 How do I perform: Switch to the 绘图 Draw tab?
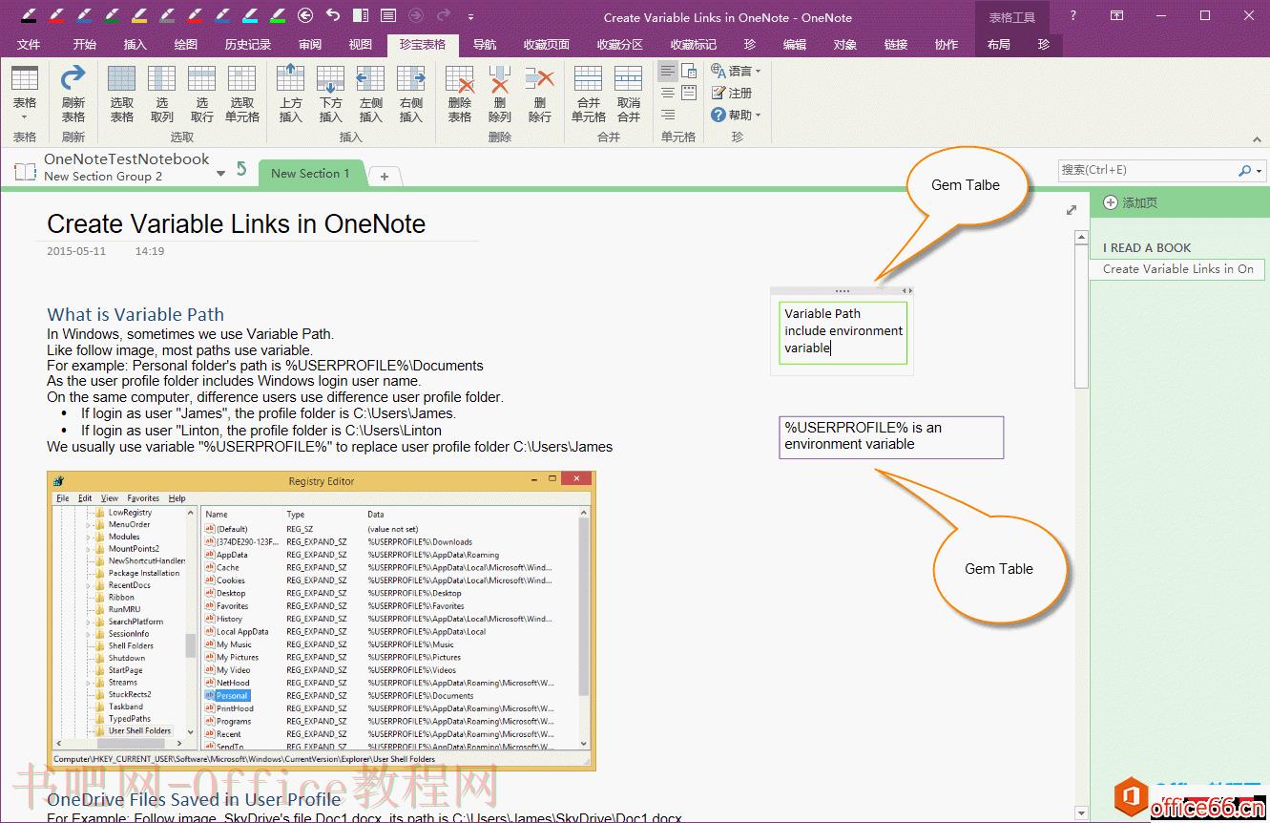(186, 45)
